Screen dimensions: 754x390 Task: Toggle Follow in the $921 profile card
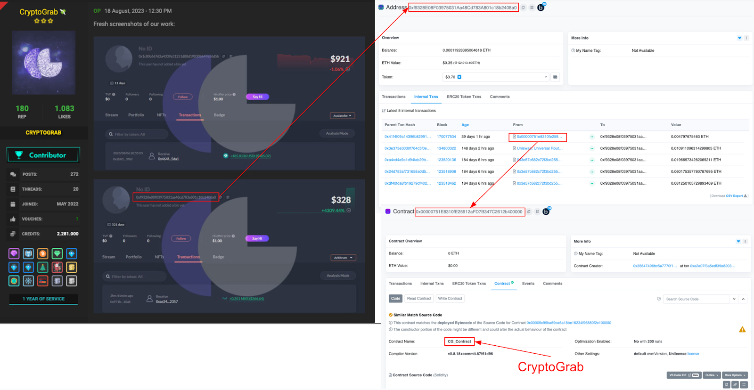point(183,97)
